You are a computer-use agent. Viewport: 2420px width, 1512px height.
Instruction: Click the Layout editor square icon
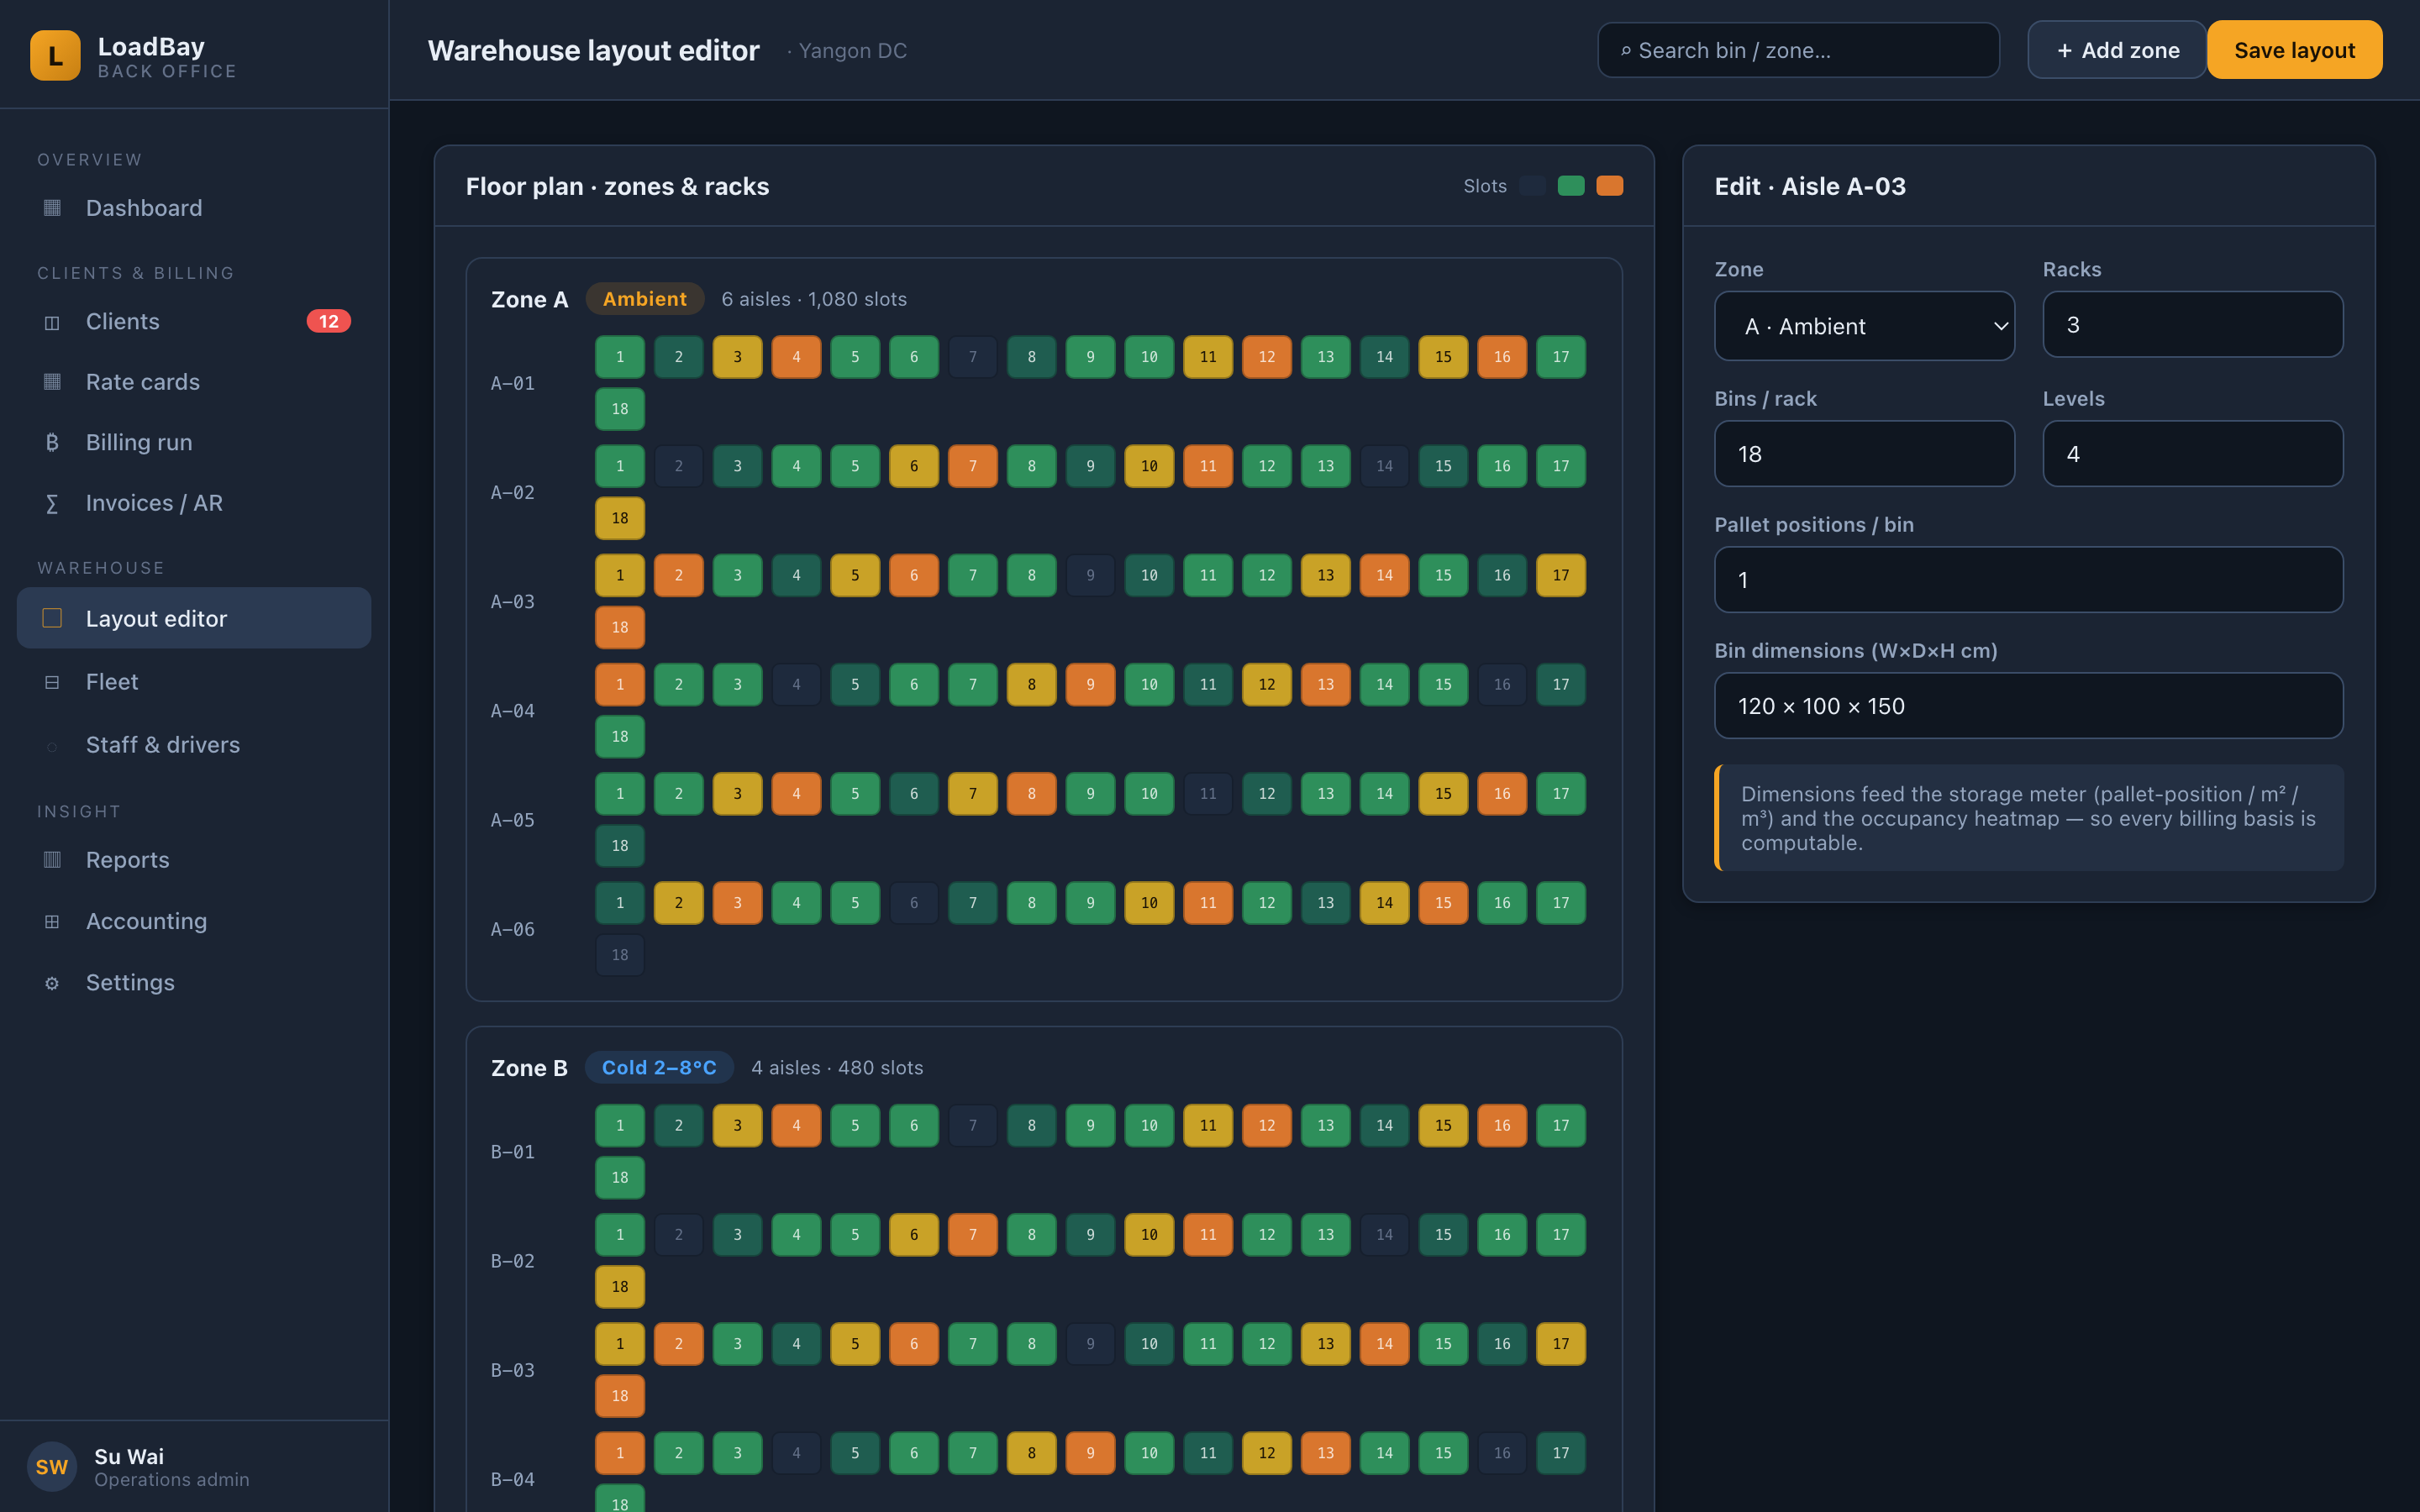(x=52, y=618)
